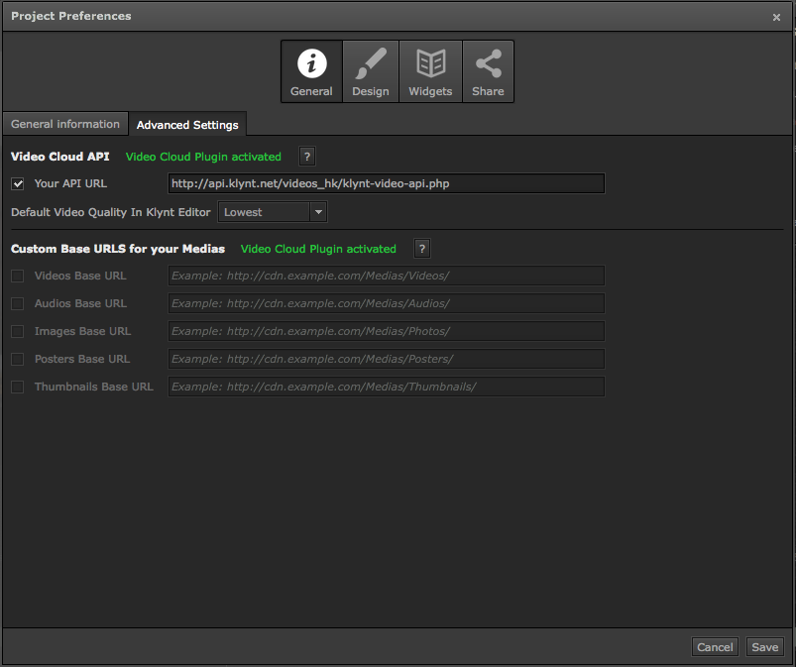Enable the Videos Base URL checkbox

tap(18, 276)
